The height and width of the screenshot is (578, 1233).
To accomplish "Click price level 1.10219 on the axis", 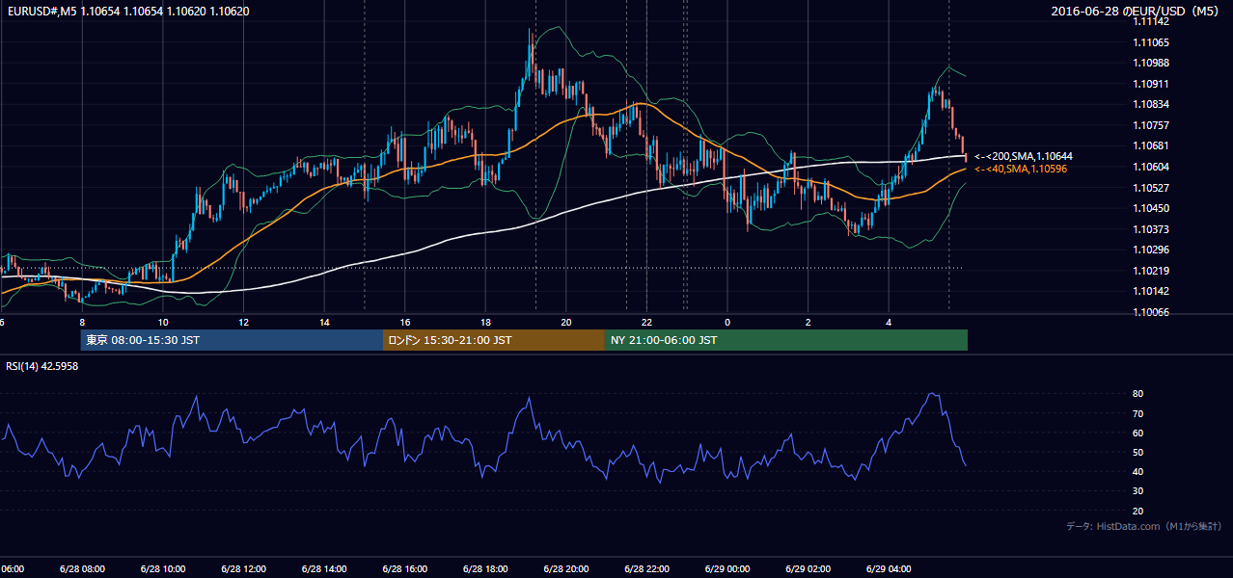I will point(1152,271).
